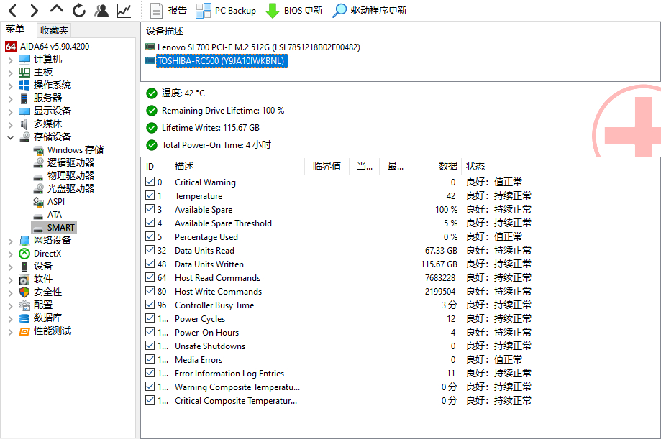Go back with the left arrow toolbar icon

pos(13,11)
